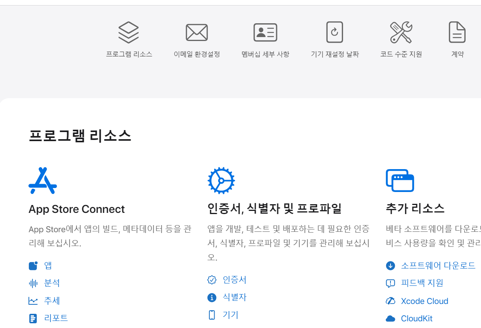Open the 식별자 link

point(234,297)
